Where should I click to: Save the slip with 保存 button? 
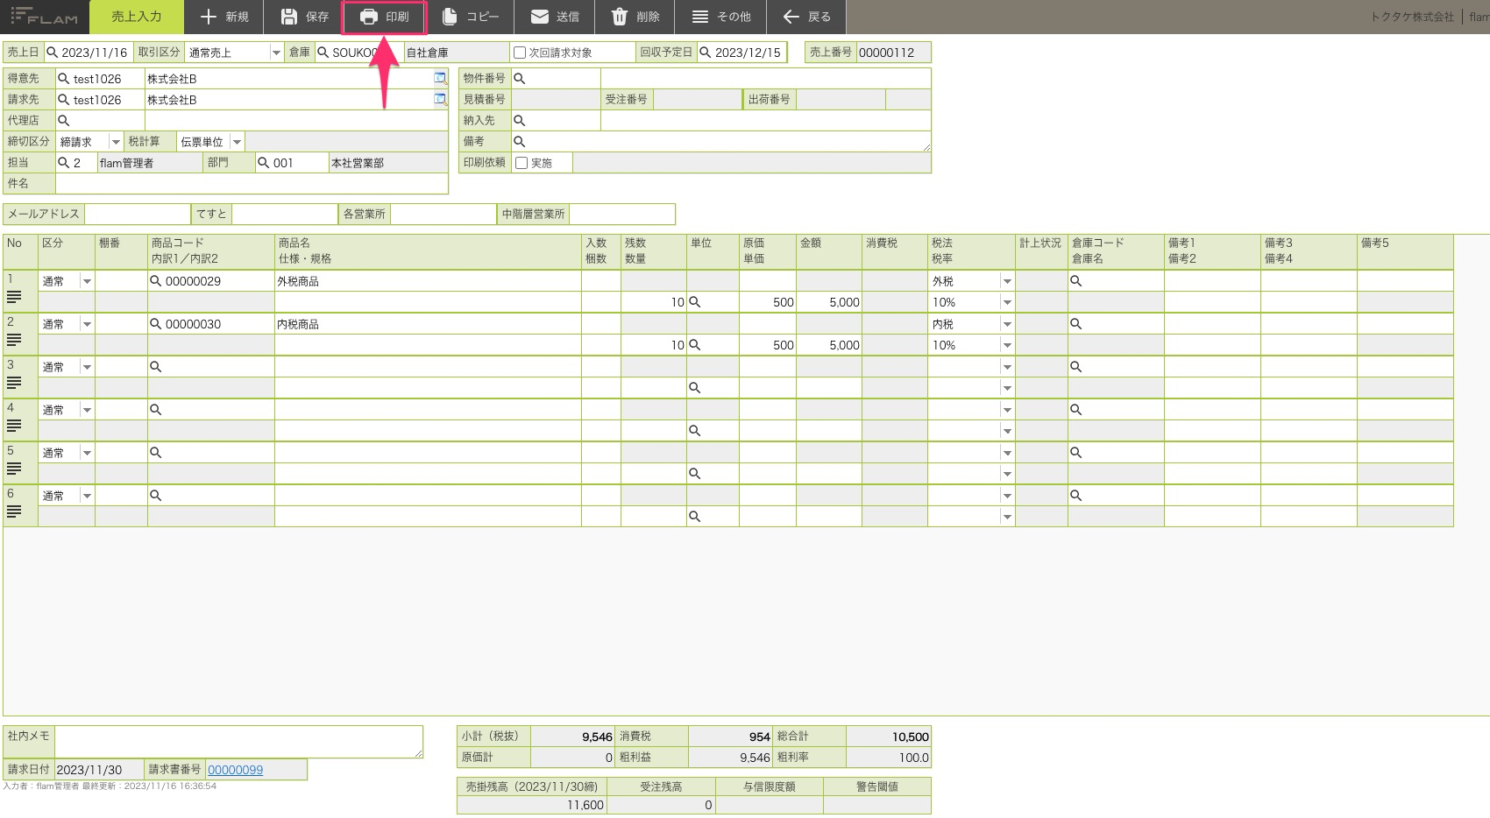click(x=303, y=17)
